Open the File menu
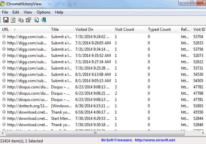The image size is (206, 144). coord(5,12)
